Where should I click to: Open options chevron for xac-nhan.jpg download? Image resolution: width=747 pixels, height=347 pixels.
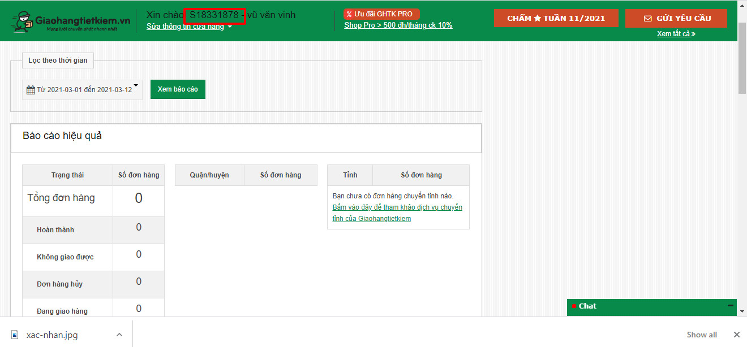point(119,335)
